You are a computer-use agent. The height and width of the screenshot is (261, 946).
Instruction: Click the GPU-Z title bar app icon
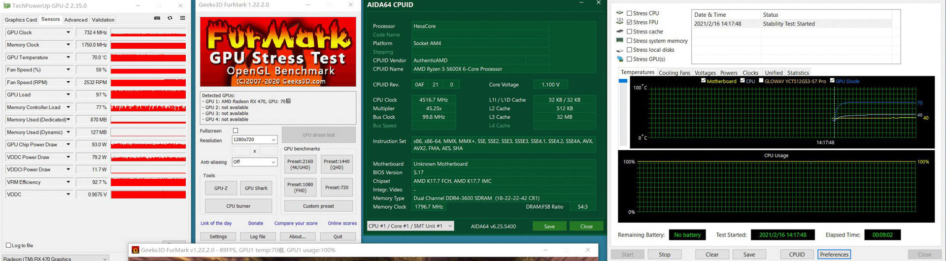pos(6,6)
